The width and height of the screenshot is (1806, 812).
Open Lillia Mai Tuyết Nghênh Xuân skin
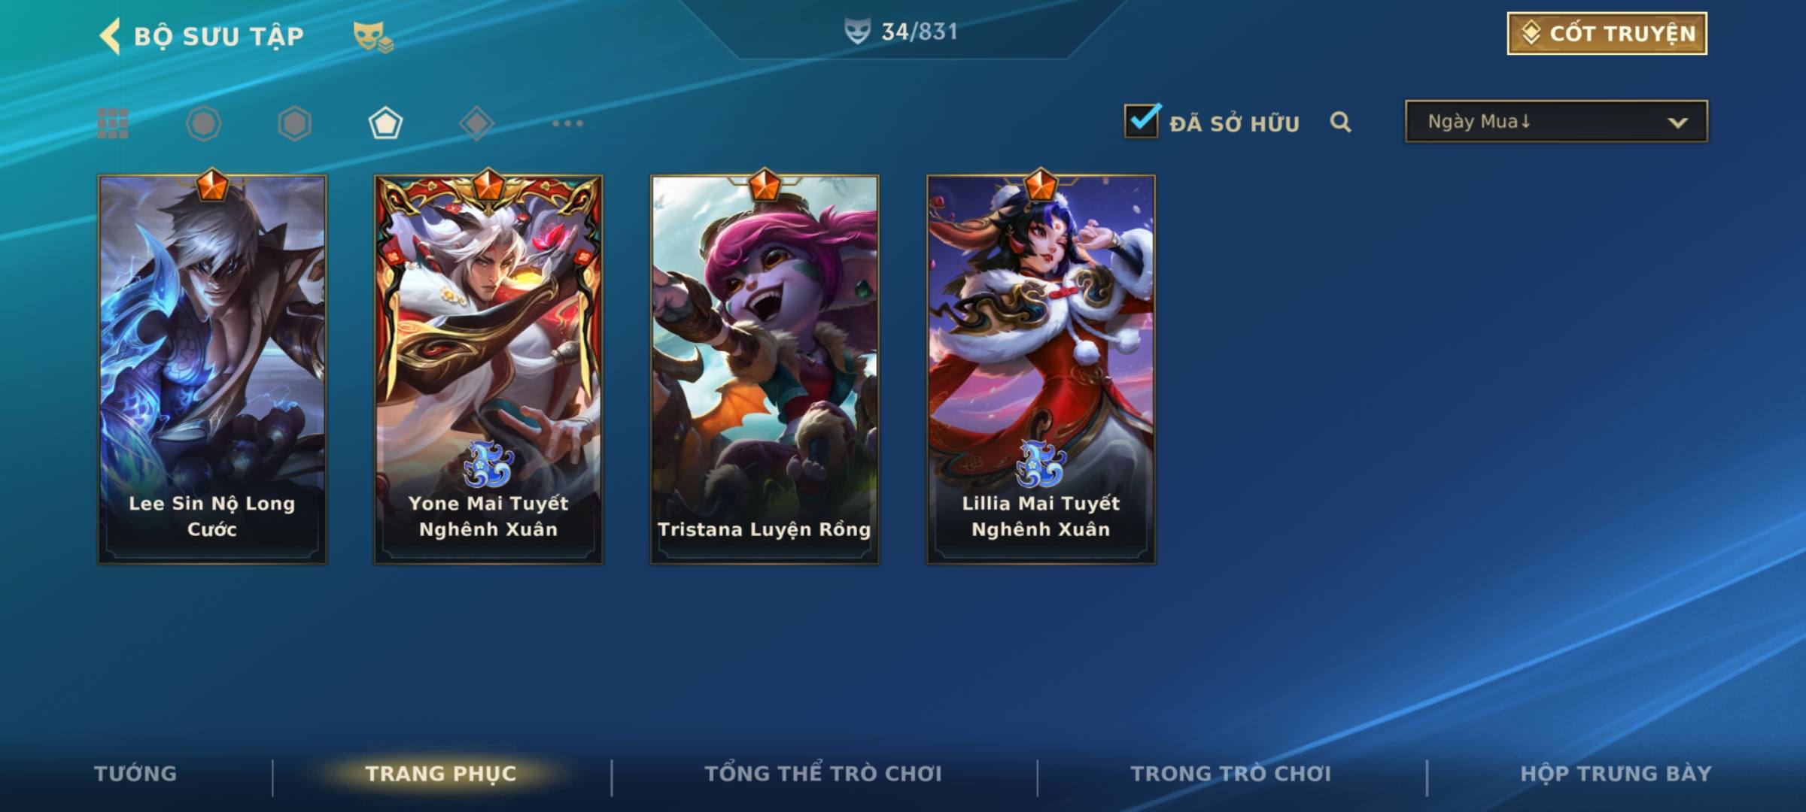click(1041, 368)
